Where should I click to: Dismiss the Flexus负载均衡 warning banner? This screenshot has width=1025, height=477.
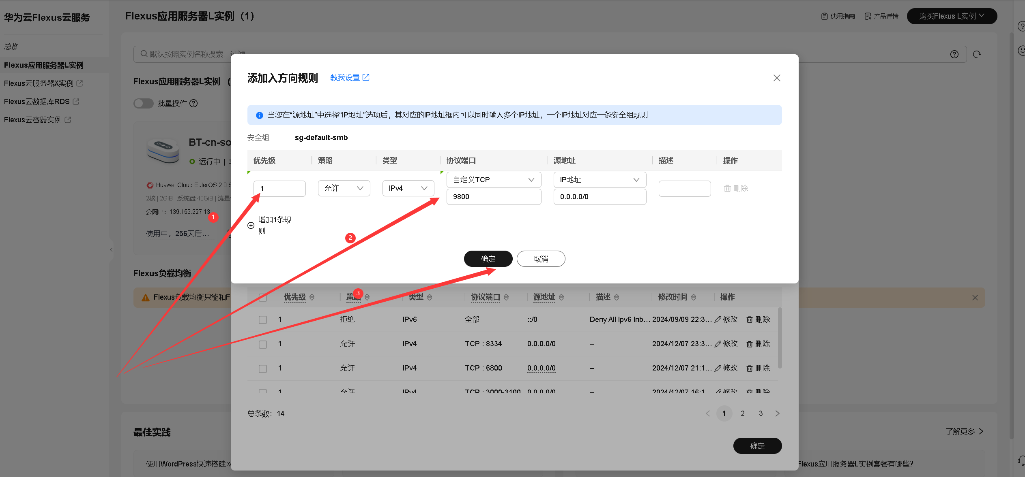975,298
